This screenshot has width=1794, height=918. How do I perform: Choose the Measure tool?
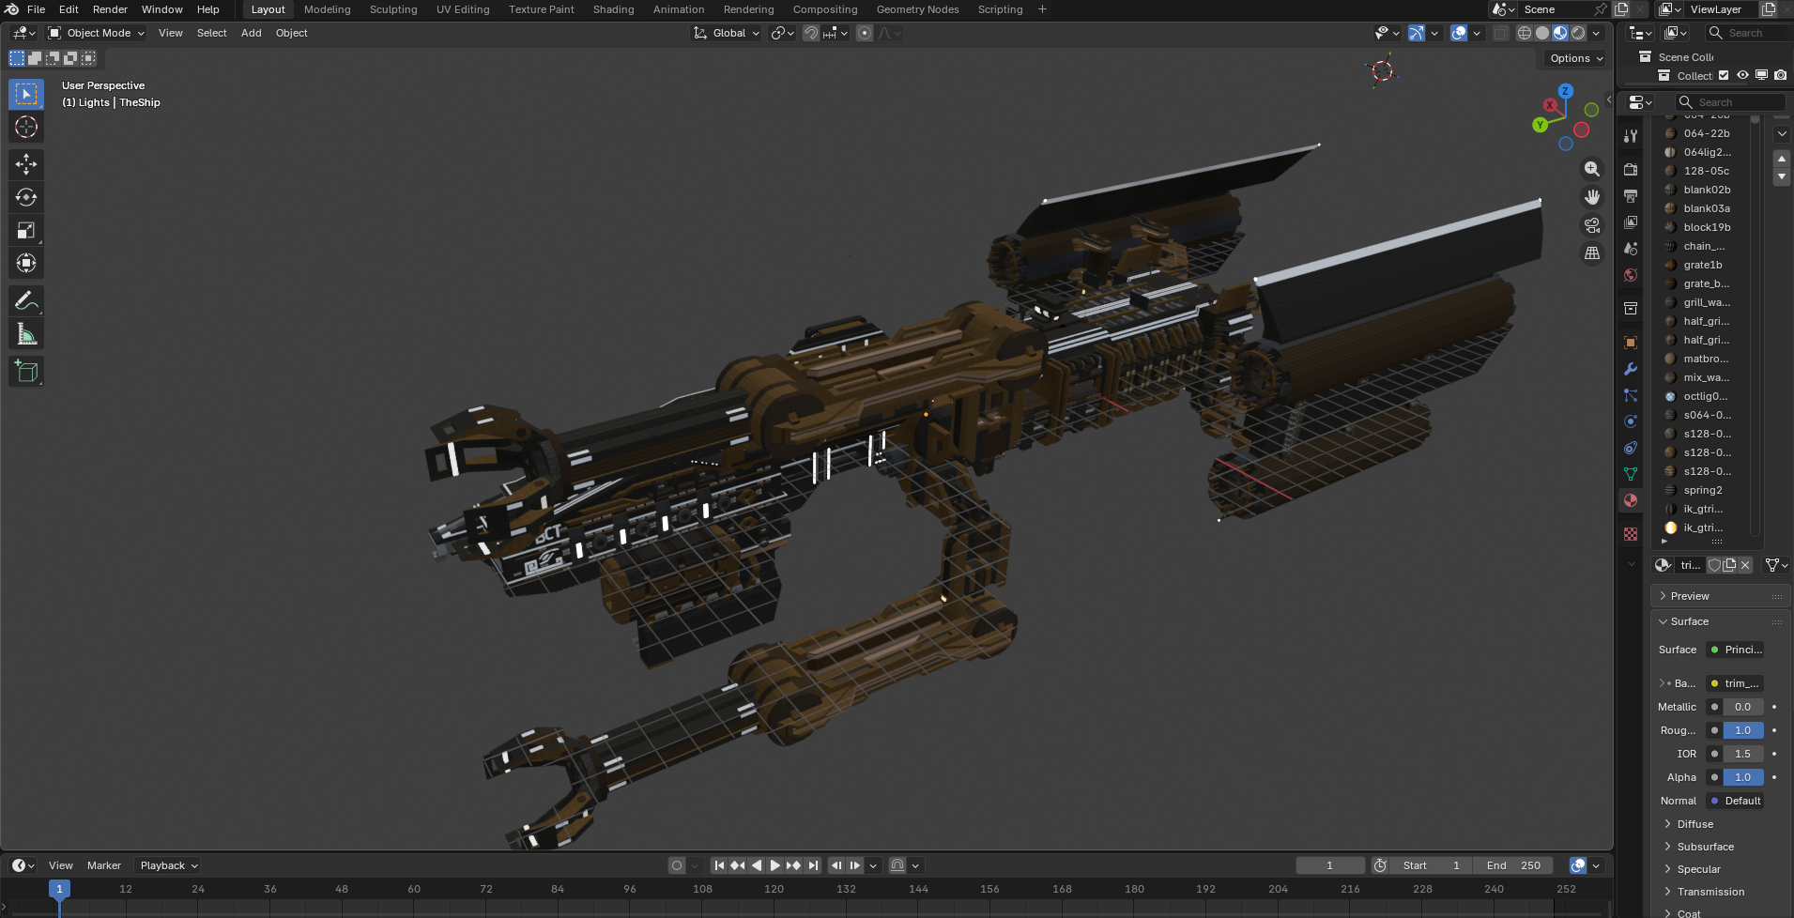click(26, 334)
